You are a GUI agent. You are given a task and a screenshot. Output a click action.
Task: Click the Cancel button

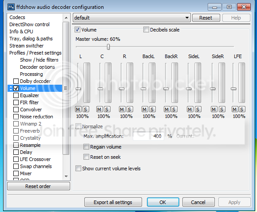coord(198,202)
